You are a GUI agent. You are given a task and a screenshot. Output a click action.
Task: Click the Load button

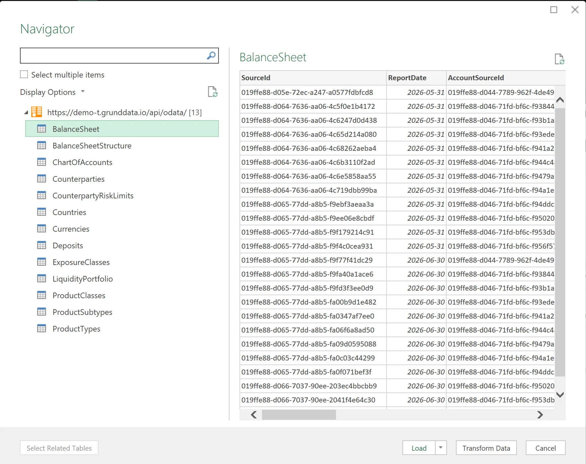(x=419, y=448)
